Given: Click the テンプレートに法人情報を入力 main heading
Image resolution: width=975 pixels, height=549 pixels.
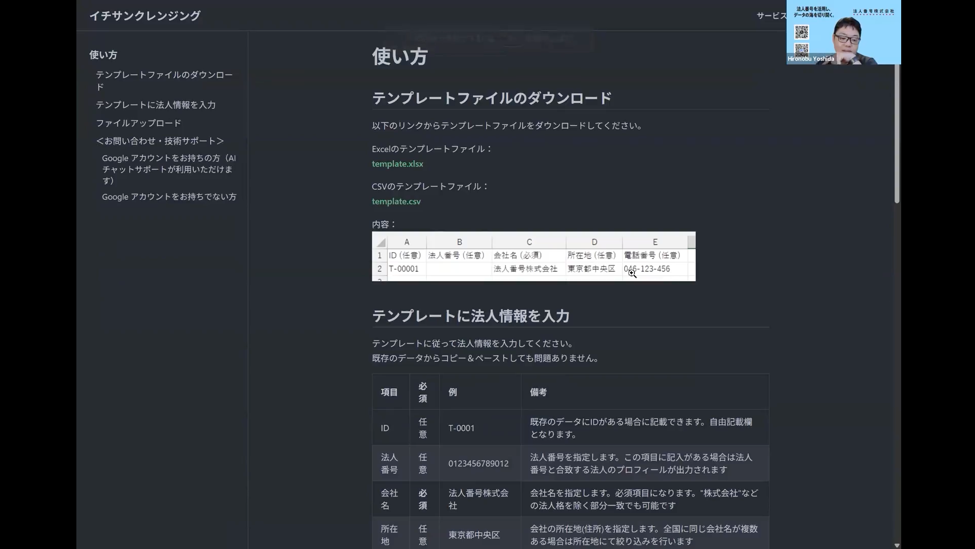Looking at the screenshot, I should pyautogui.click(x=470, y=316).
